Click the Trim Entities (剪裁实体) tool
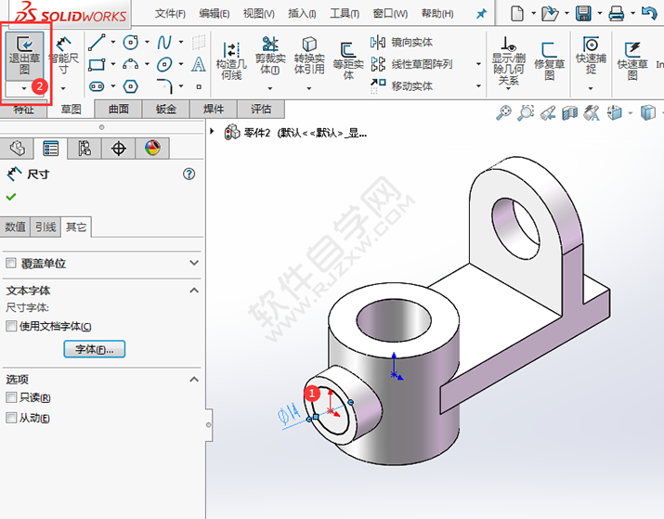 270,56
